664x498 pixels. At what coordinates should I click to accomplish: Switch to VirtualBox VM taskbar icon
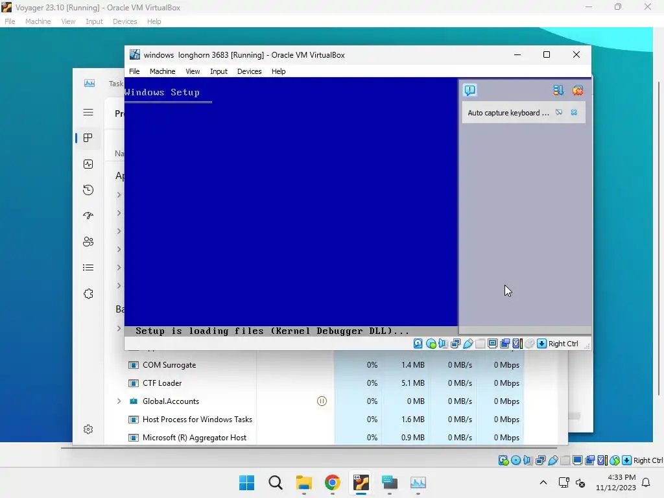(x=361, y=482)
